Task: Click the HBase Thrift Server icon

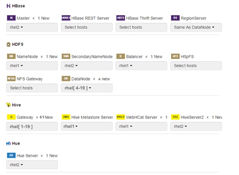Action: 120,18
